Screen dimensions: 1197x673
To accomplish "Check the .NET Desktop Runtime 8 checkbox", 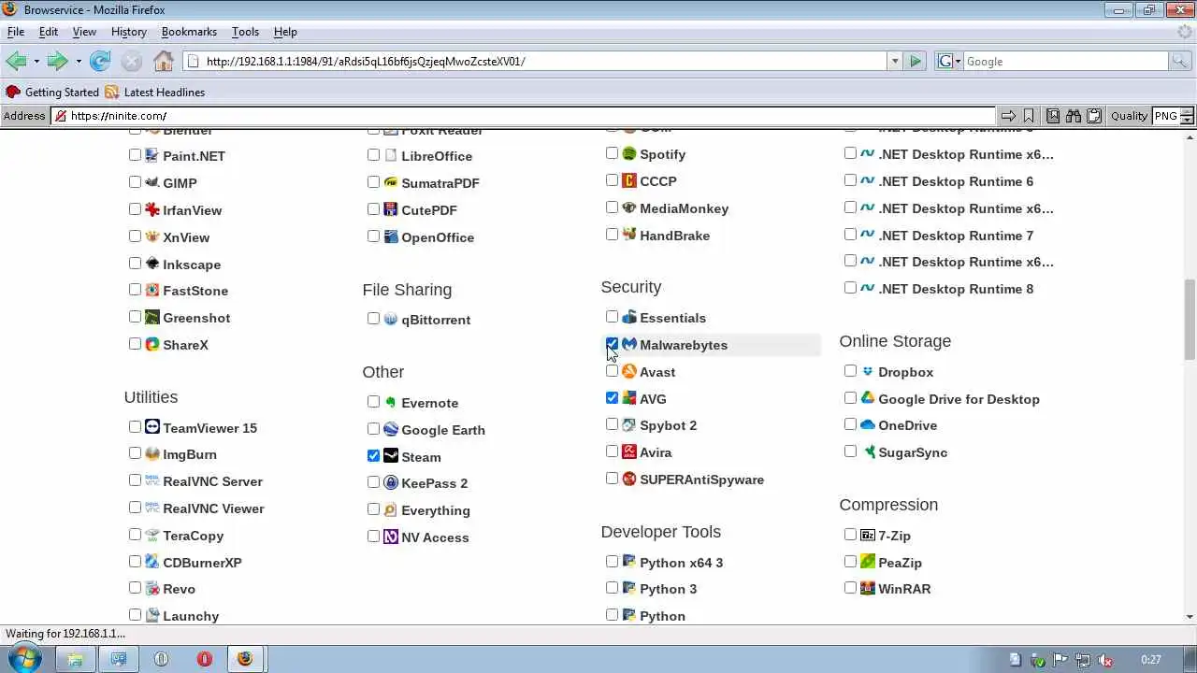I will (x=850, y=287).
